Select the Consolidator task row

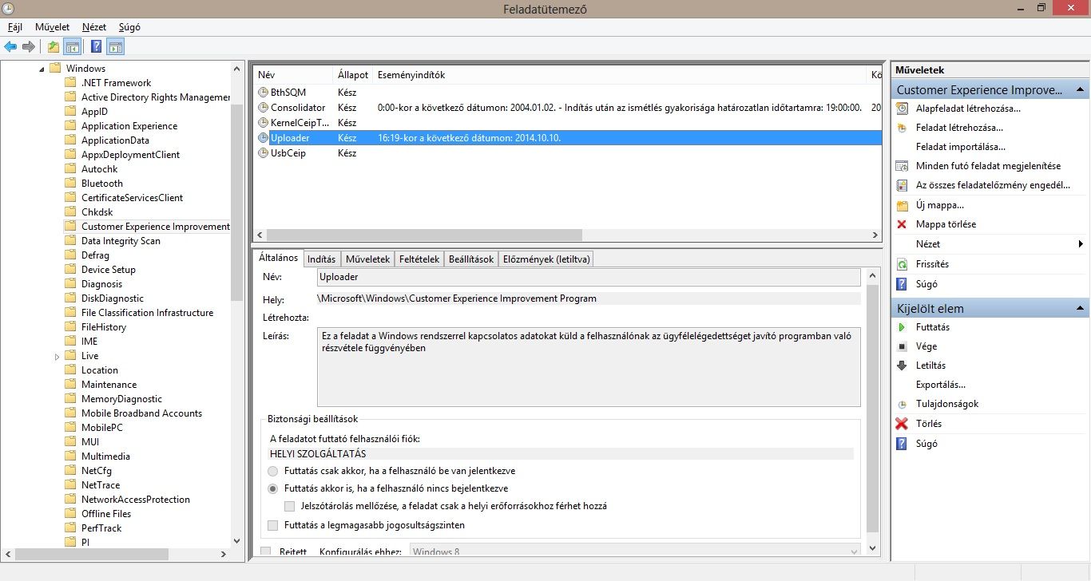(567, 108)
